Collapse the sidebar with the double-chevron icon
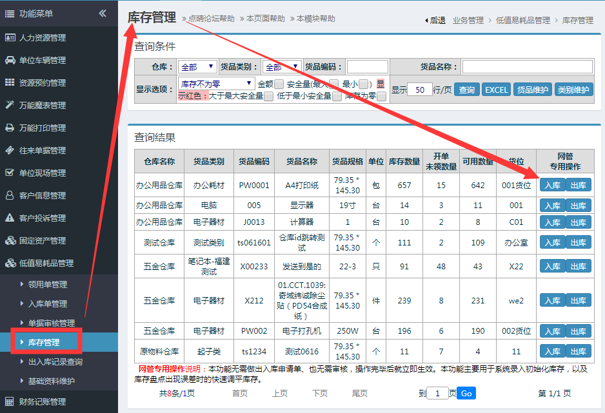This screenshot has height=413, width=605. tap(103, 14)
